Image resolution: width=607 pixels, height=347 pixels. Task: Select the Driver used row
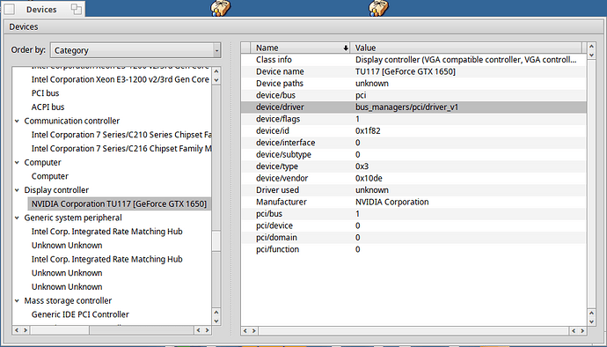point(413,190)
